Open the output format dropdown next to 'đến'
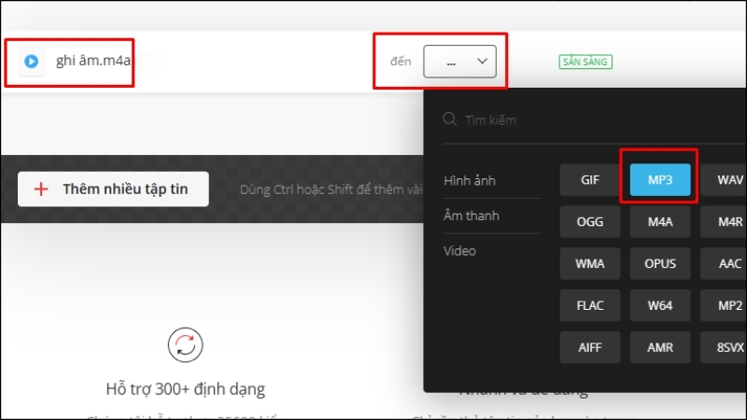 pyautogui.click(x=459, y=62)
